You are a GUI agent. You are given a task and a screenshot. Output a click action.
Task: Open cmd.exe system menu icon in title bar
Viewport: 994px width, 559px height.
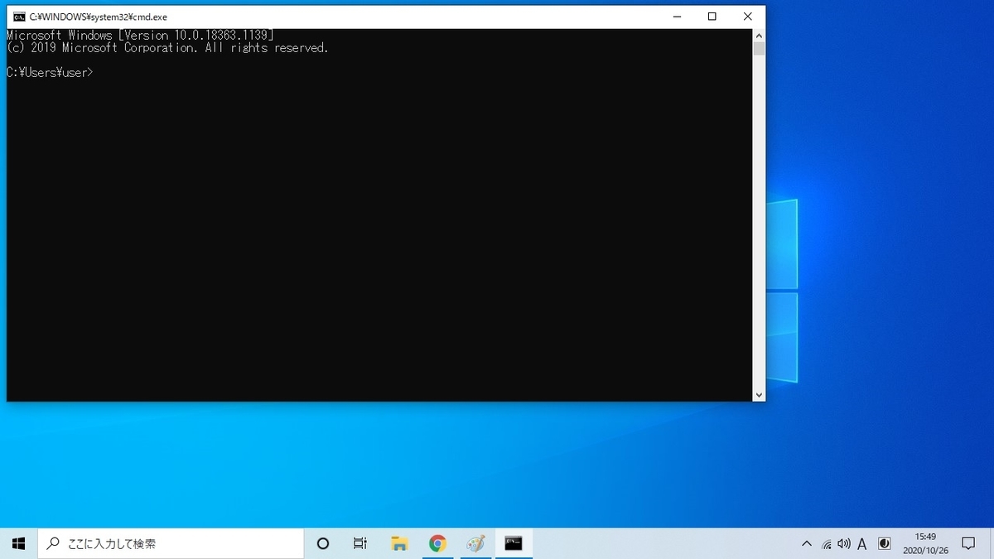pyautogui.click(x=18, y=17)
